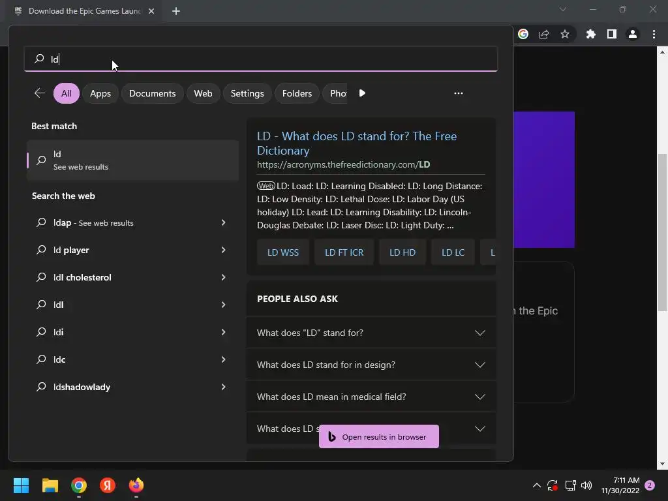Expand What does LD mean in medical field

pyautogui.click(x=371, y=396)
